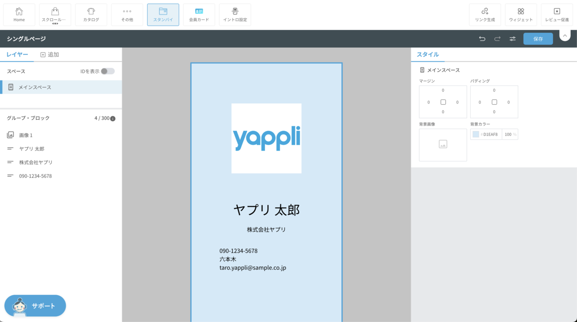Collapse top bar with the chevron up button
577x322 pixels.
point(565,36)
